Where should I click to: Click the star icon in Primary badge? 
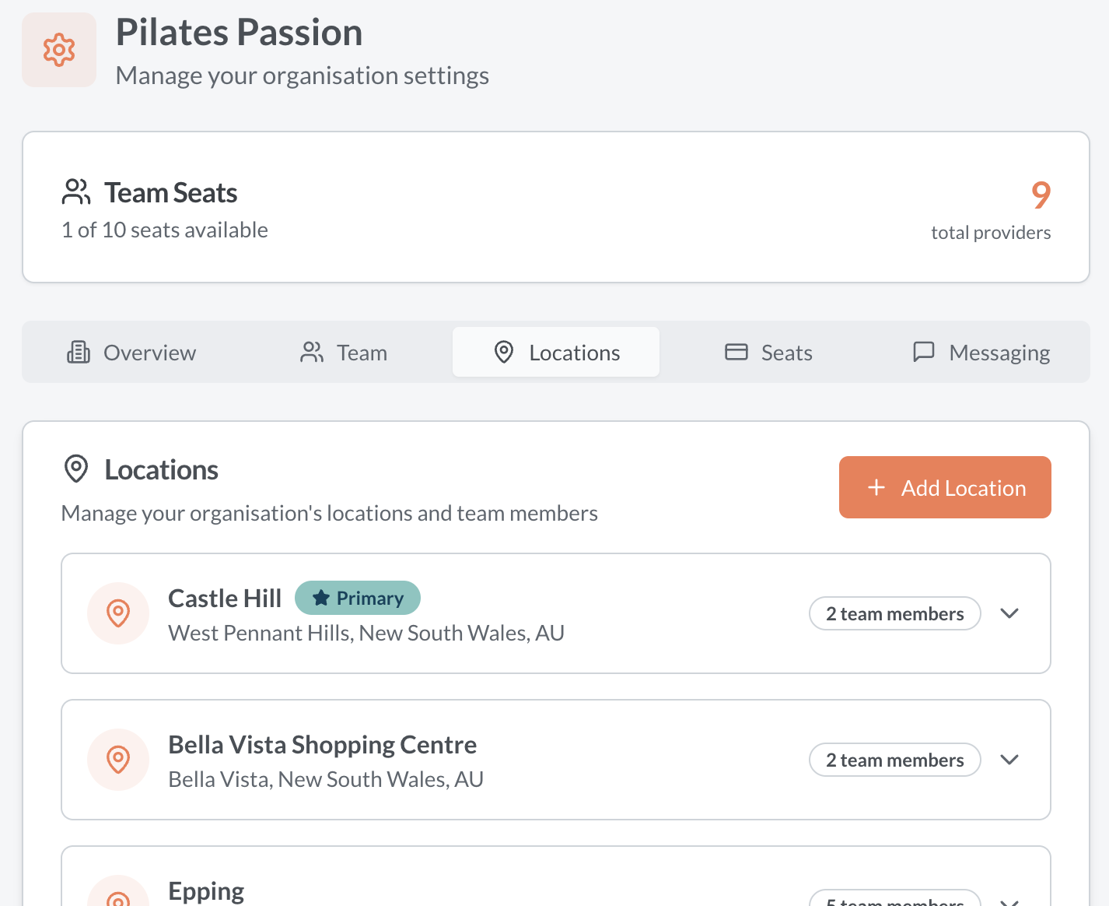tap(321, 598)
